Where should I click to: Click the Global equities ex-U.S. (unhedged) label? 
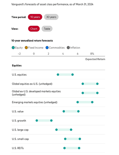tap(32, 84)
